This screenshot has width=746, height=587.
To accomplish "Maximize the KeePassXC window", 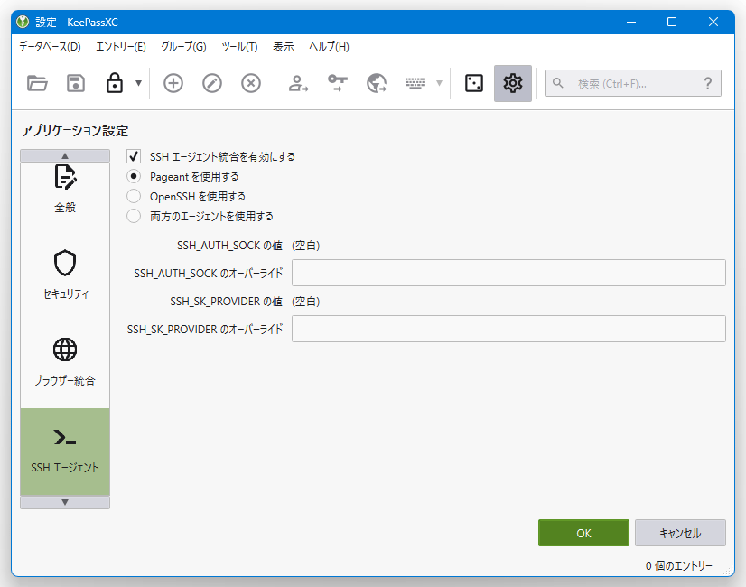I will click(x=672, y=22).
